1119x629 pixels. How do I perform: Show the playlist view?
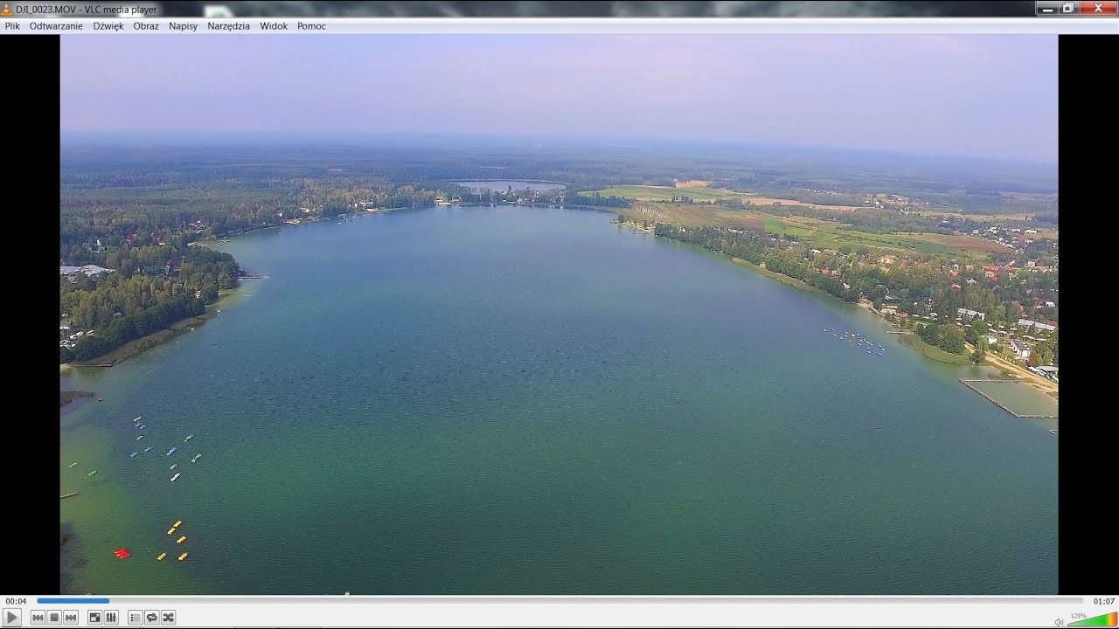coord(135,618)
